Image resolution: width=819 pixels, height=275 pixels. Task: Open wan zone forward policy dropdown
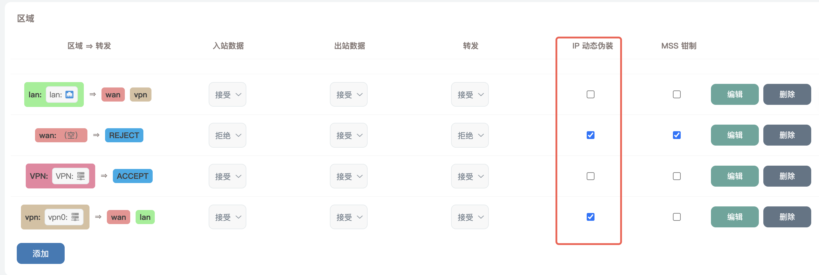click(x=470, y=135)
